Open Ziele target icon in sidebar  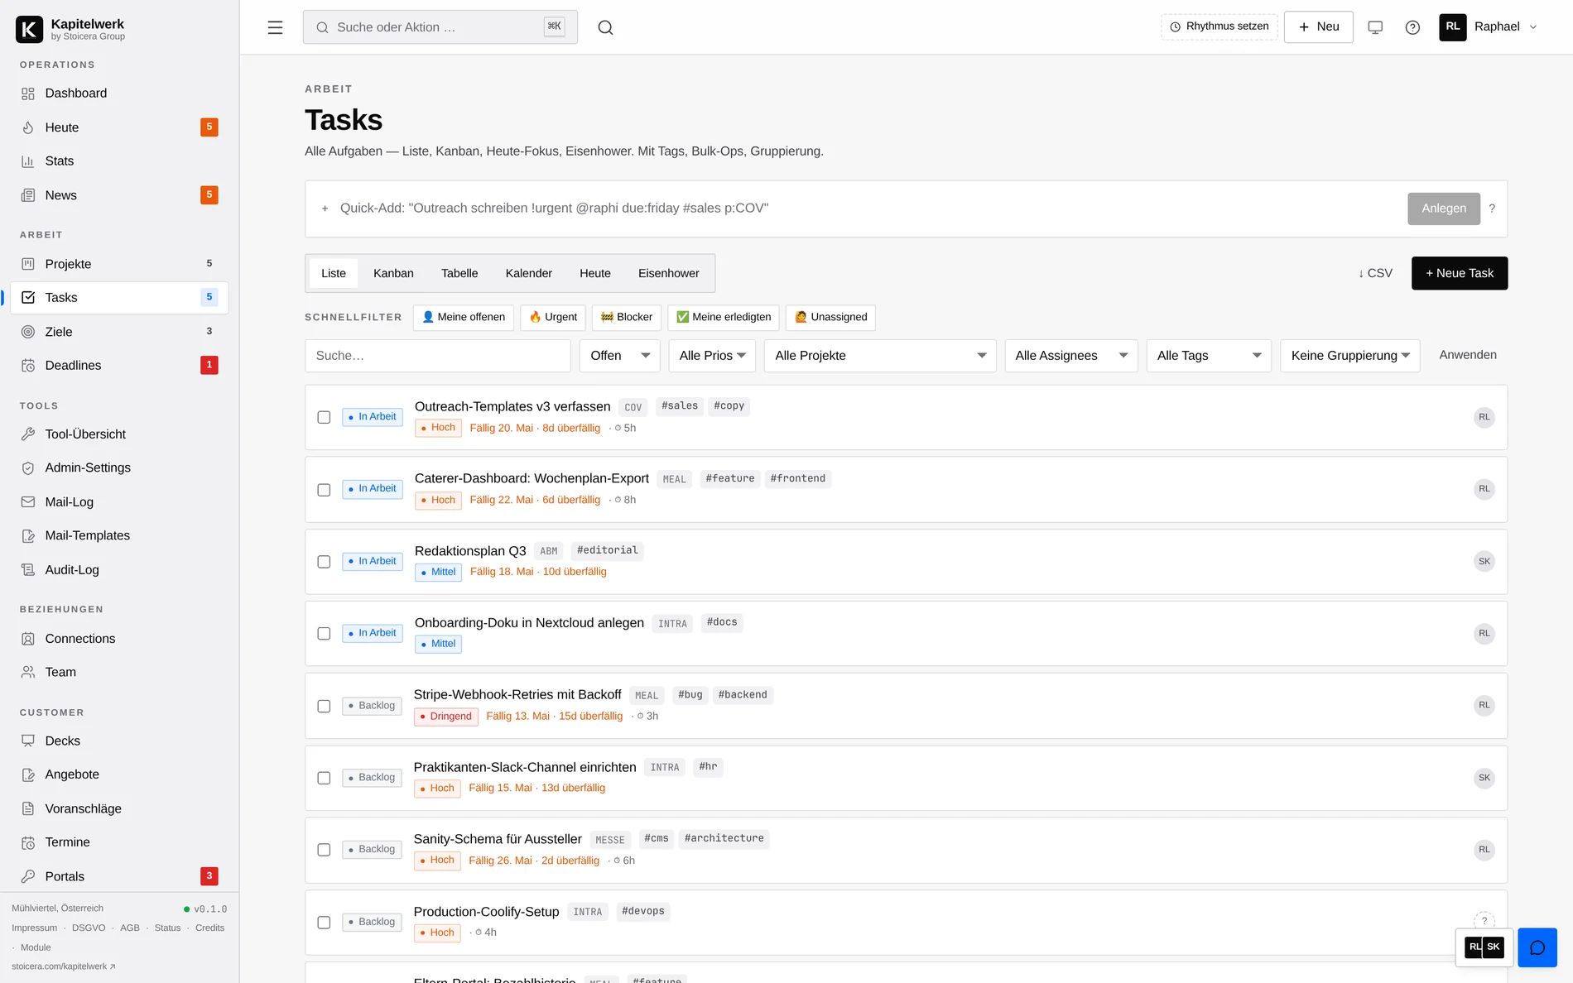[x=28, y=332]
